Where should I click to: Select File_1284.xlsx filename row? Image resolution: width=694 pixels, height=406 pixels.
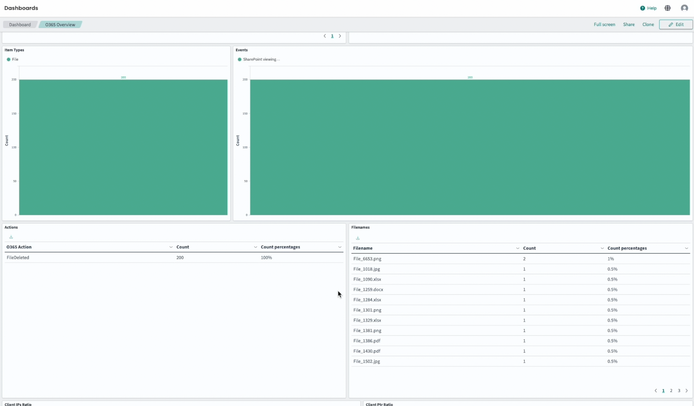(x=520, y=300)
